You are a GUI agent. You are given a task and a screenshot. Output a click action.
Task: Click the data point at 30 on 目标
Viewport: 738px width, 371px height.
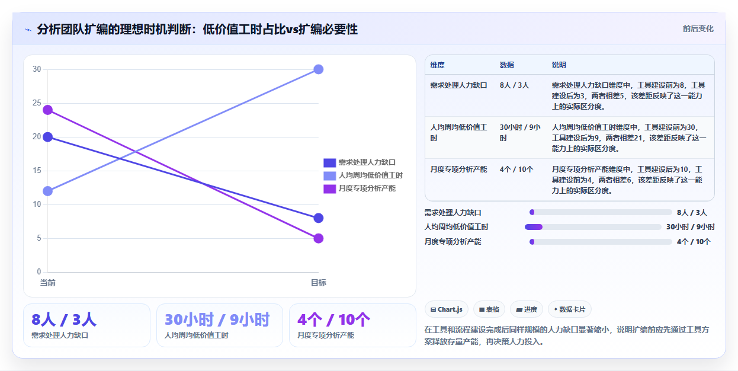(x=318, y=69)
